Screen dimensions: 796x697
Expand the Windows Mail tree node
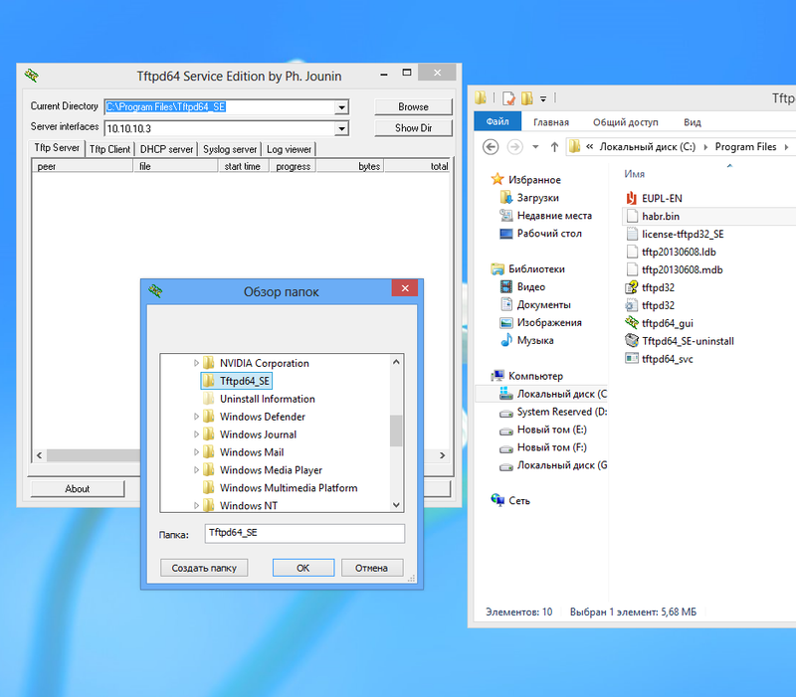[196, 452]
